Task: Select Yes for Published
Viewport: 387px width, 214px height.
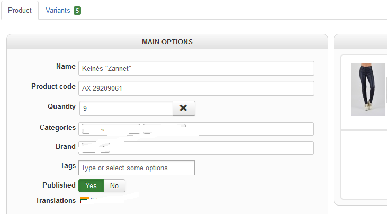Action: tap(91, 185)
